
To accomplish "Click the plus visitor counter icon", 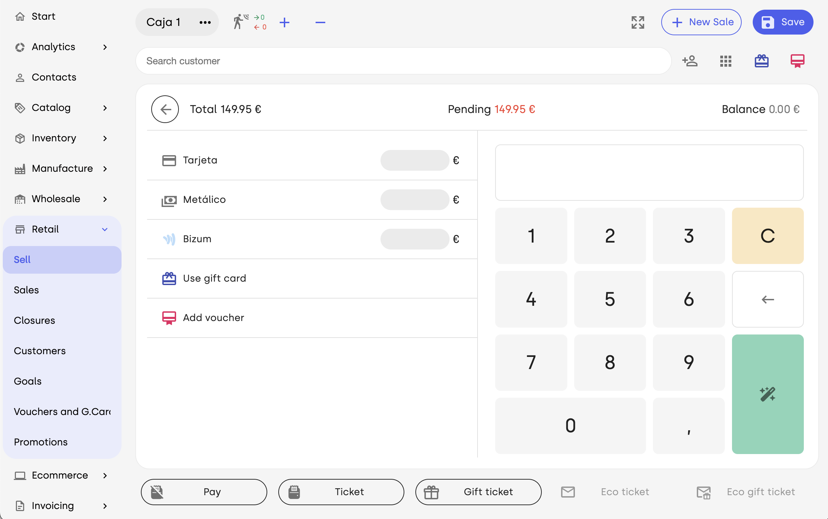I will (285, 22).
